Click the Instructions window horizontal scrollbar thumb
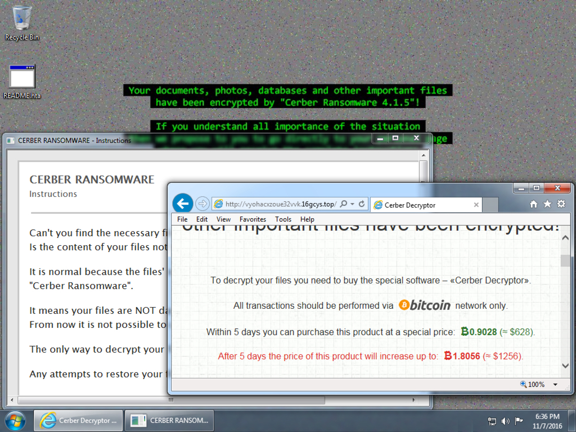This screenshot has width=576, height=432. (171, 400)
